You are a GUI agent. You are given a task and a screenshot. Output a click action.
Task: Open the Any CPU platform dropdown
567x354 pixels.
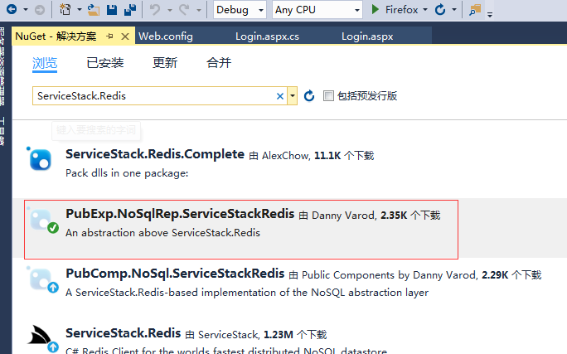coord(317,10)
